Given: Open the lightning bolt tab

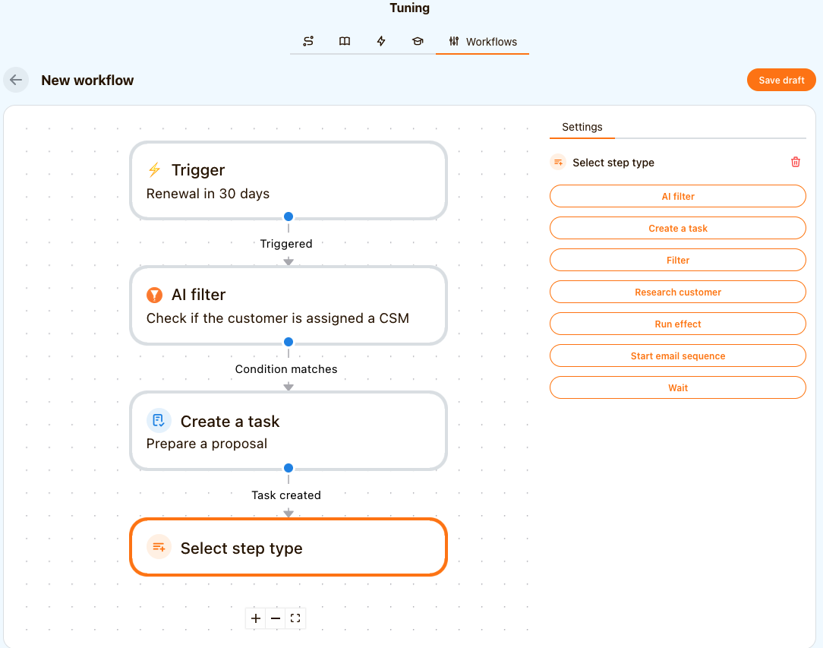Looking at the screenshot, I should [x=381, y=42].
